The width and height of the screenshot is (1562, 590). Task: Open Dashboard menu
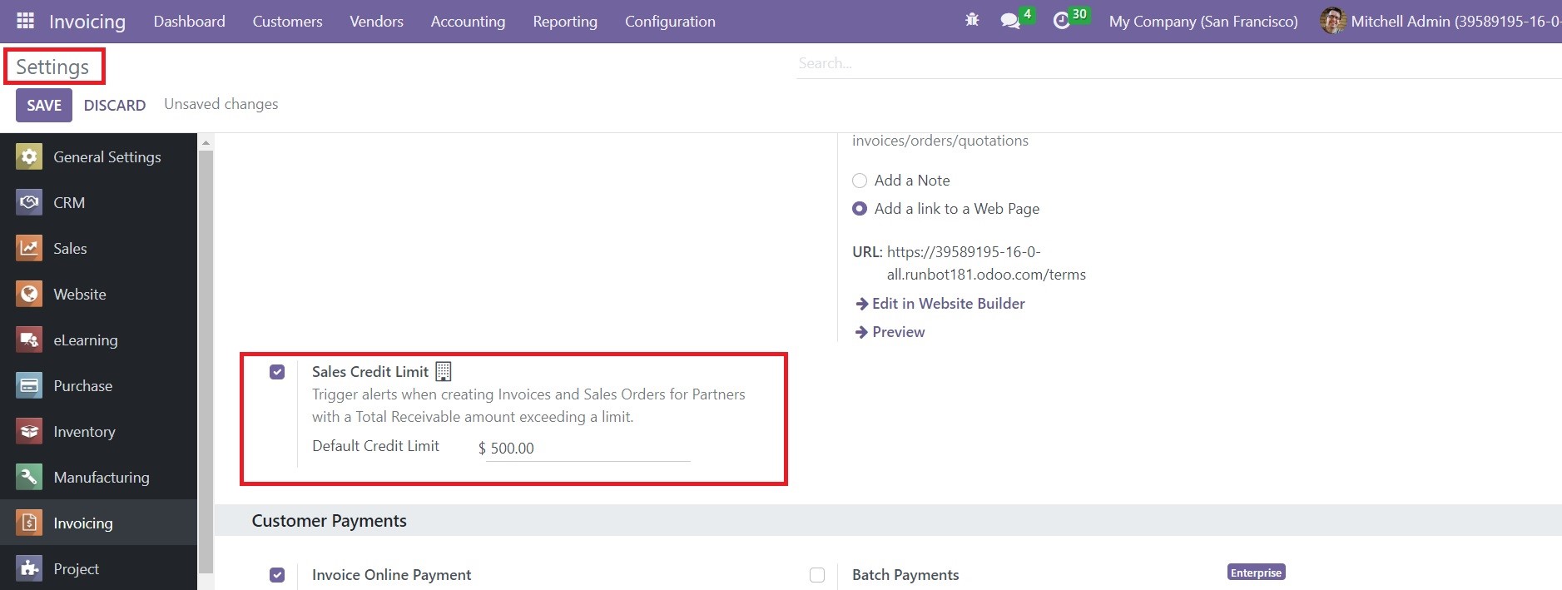point(189,21)
